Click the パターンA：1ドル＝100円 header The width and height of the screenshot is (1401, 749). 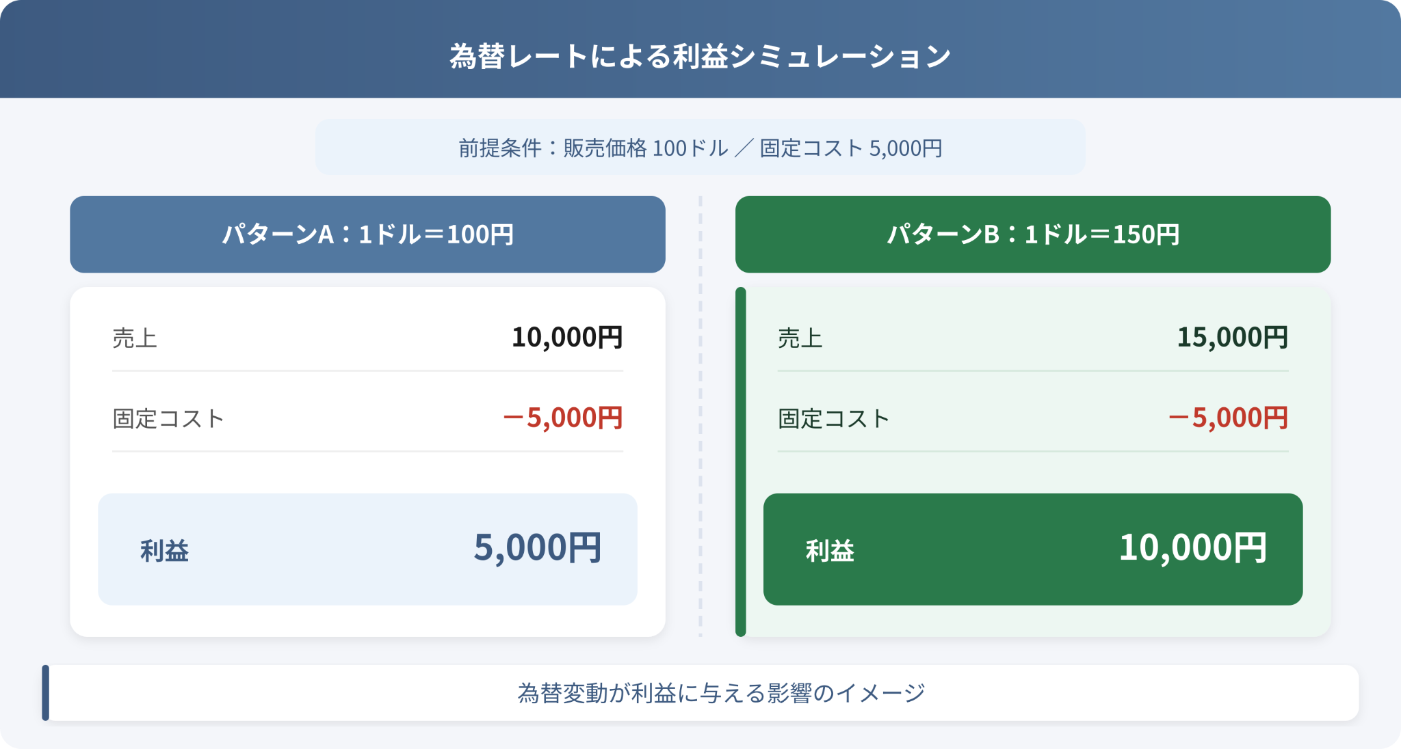367,234
